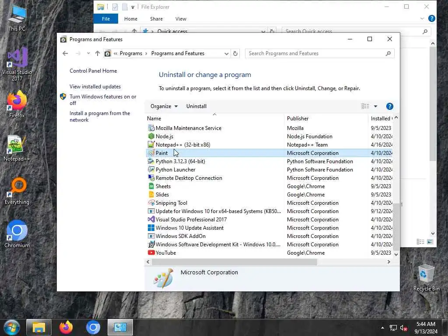Viewport: 448px width, 336px height.
Task: Open Turn Windows features on or off
Action: [x=103, y=100]
